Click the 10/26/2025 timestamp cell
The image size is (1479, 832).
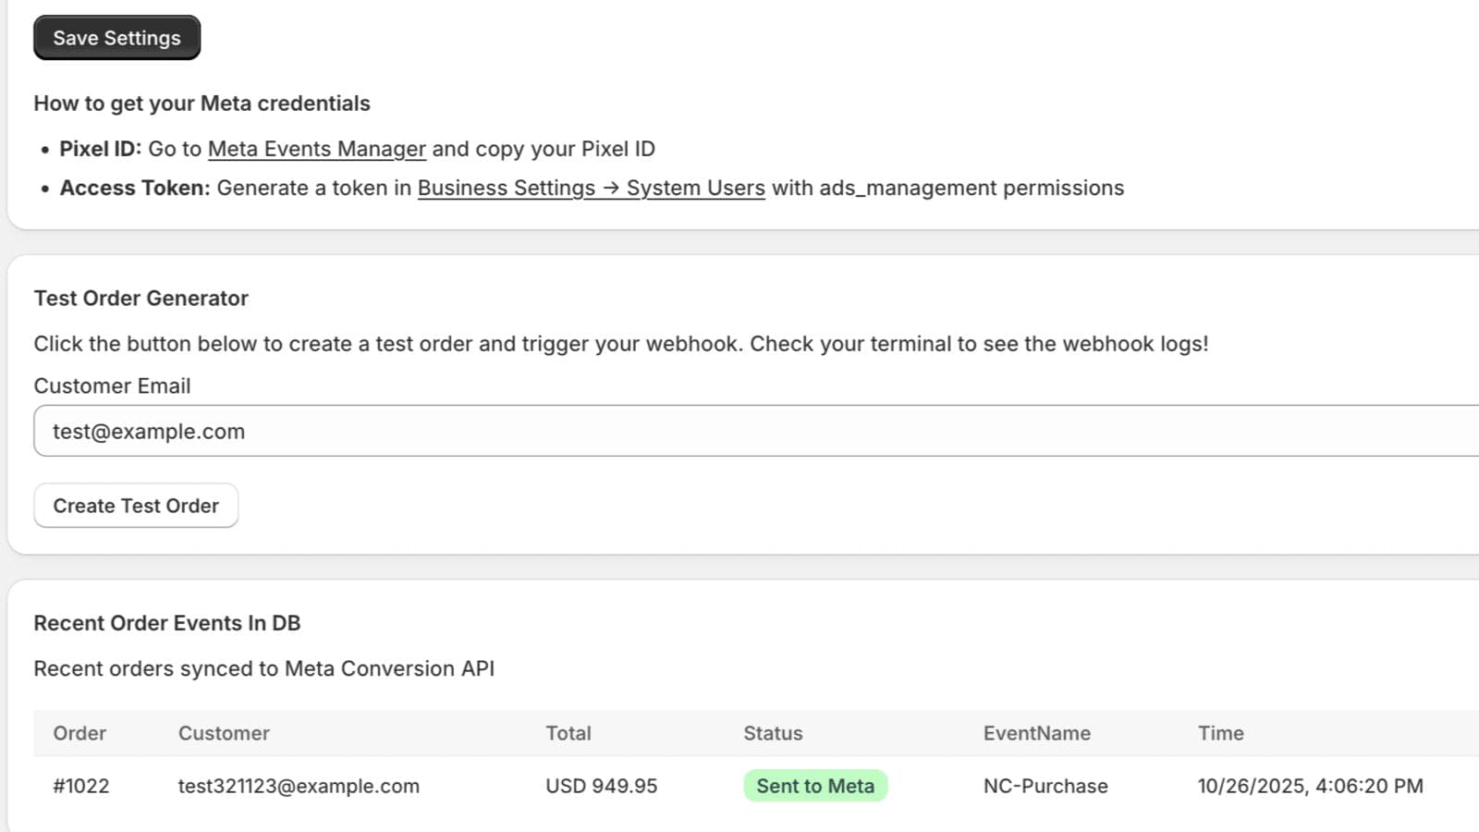[x=1311, y=786]
